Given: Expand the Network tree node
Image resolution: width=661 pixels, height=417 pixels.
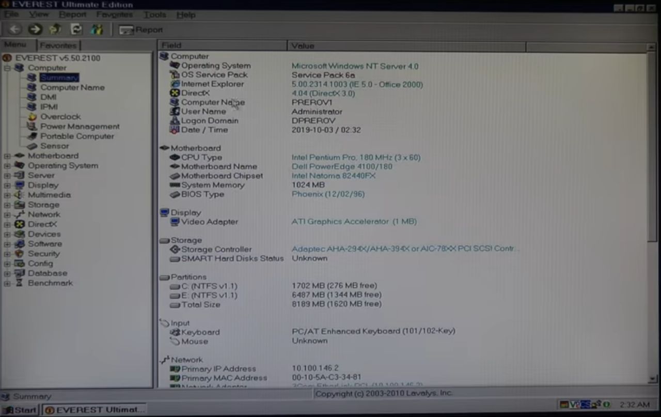Looking at the screenshot, I should tap(7, 214).
